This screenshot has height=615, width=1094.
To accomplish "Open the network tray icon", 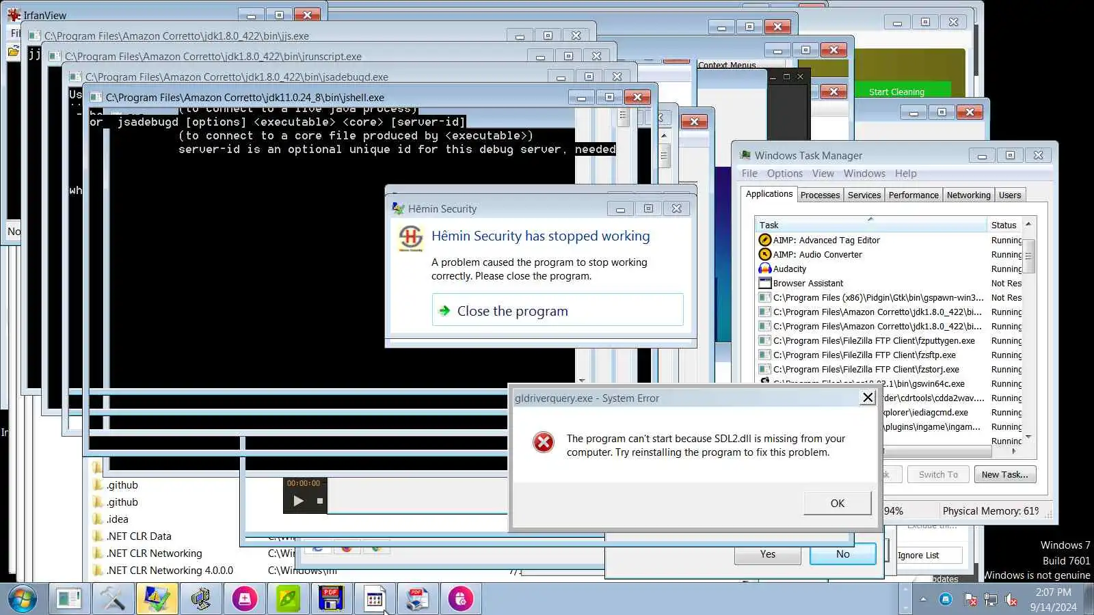I will pyautogui.click(x=990, y=599).
